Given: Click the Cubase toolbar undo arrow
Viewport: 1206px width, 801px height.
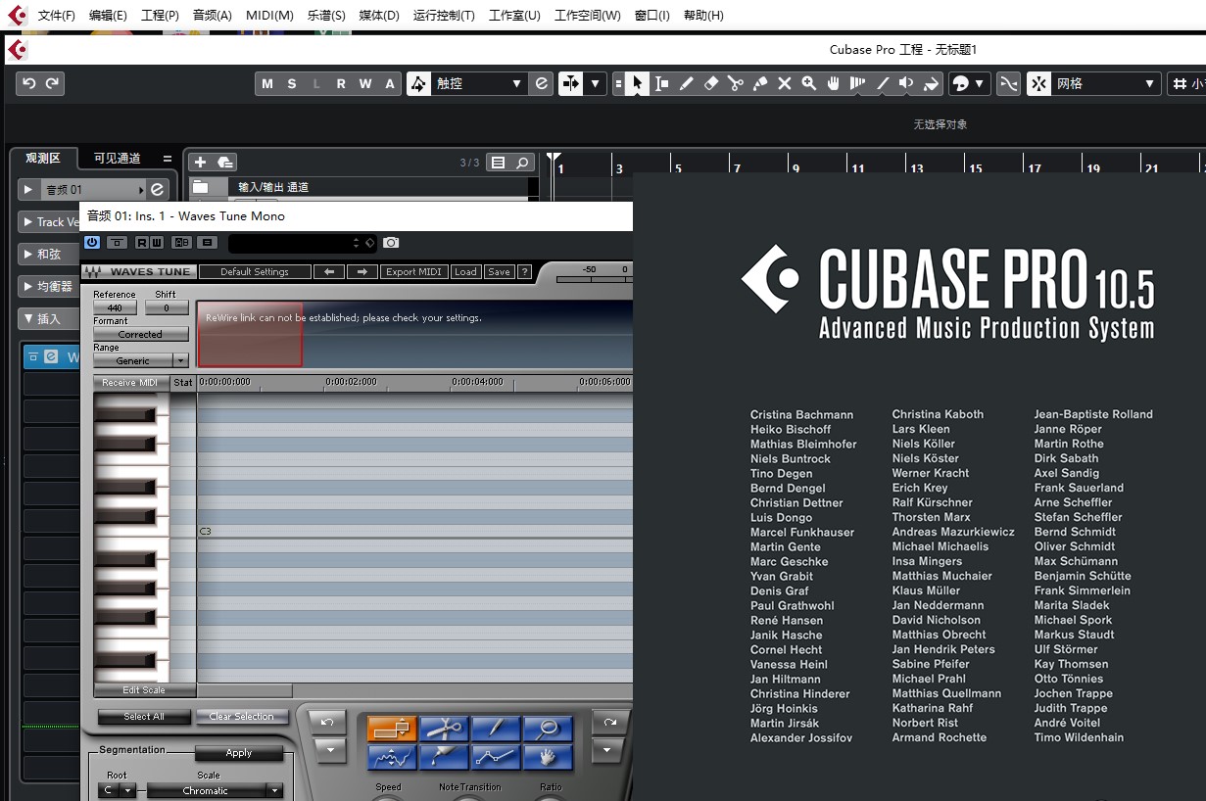Looking at the screenshot, I should (28, 84).
